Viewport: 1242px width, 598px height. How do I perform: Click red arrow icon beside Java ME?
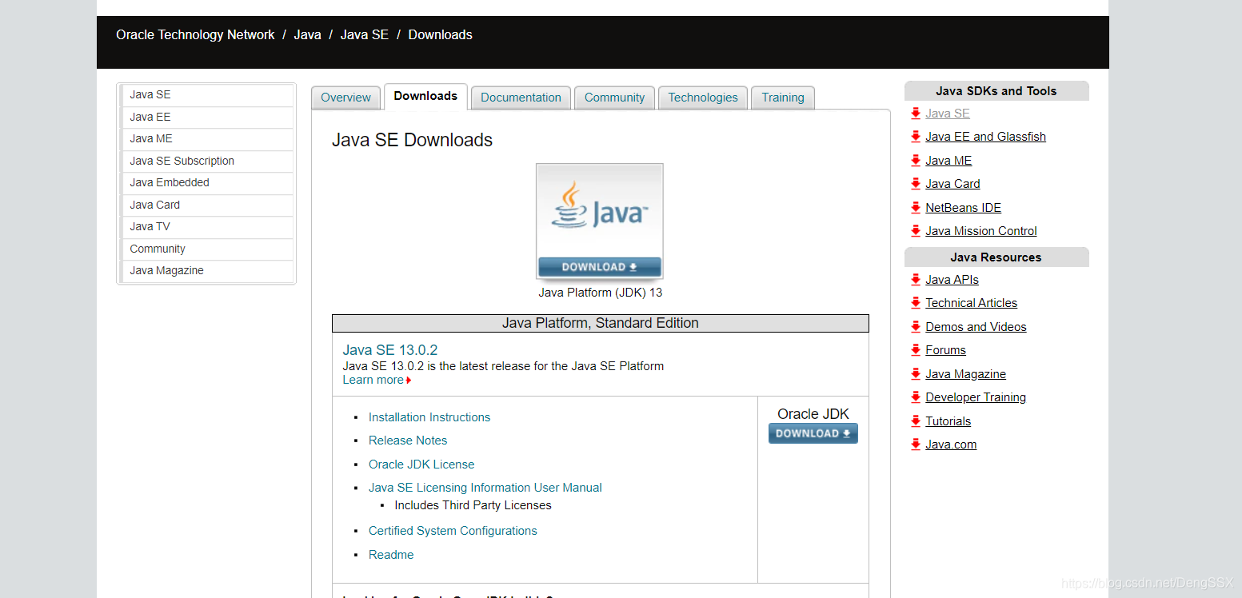[916, 161]
